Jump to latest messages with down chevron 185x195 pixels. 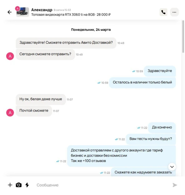click(x=172, y=167)
